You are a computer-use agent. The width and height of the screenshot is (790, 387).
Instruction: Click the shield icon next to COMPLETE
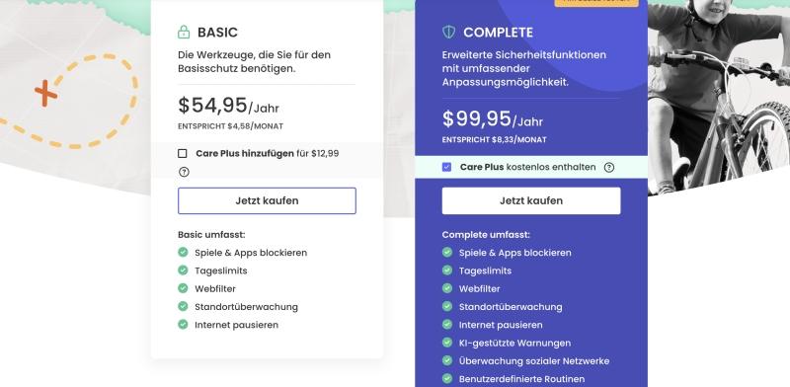(448, 33)
